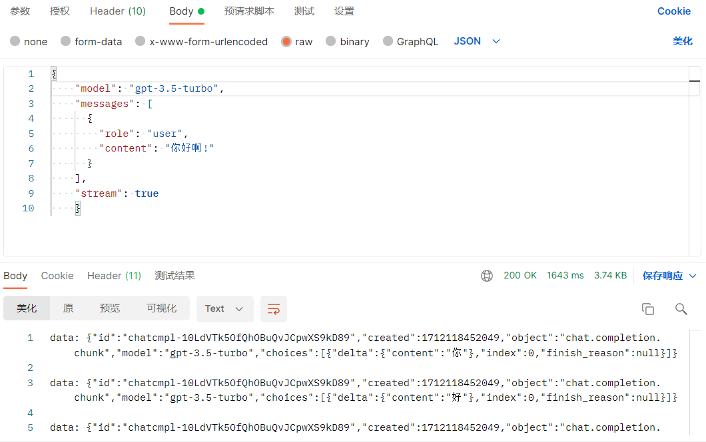706x442 pixels.
Task: Select binary body type
Action: (348, 41)
